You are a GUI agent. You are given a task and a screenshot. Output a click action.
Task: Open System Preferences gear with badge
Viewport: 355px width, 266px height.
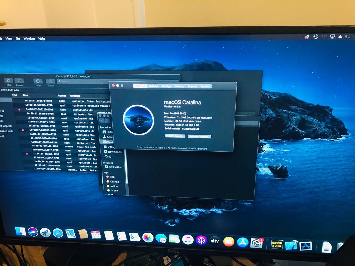tap(257, 243)
